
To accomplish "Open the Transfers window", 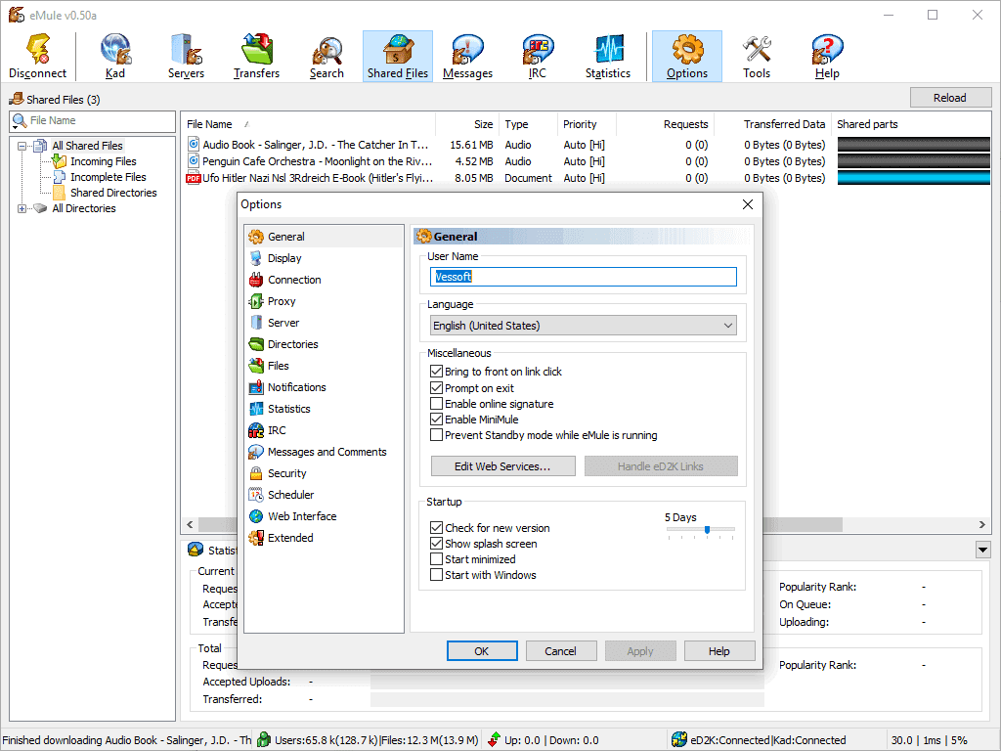I will [257, 56].
